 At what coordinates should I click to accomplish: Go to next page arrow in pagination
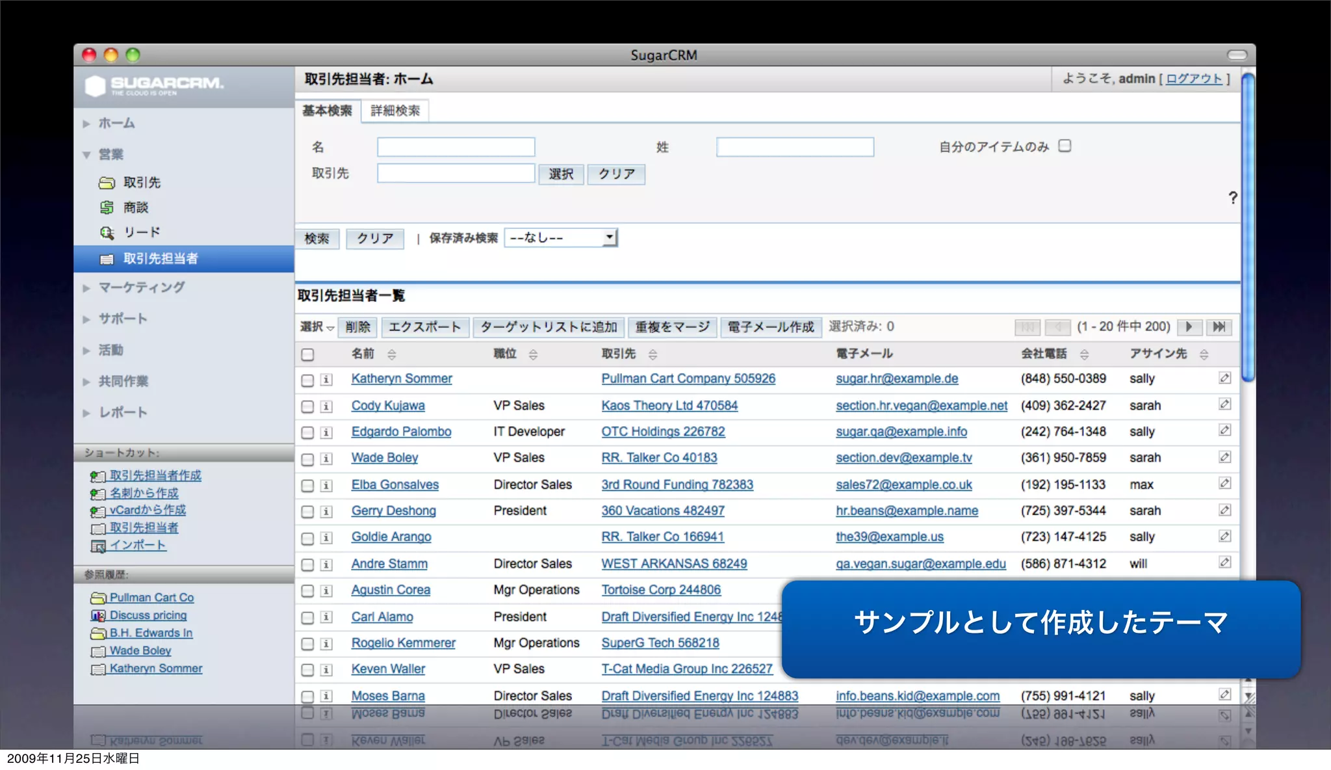coord(1189,326)
